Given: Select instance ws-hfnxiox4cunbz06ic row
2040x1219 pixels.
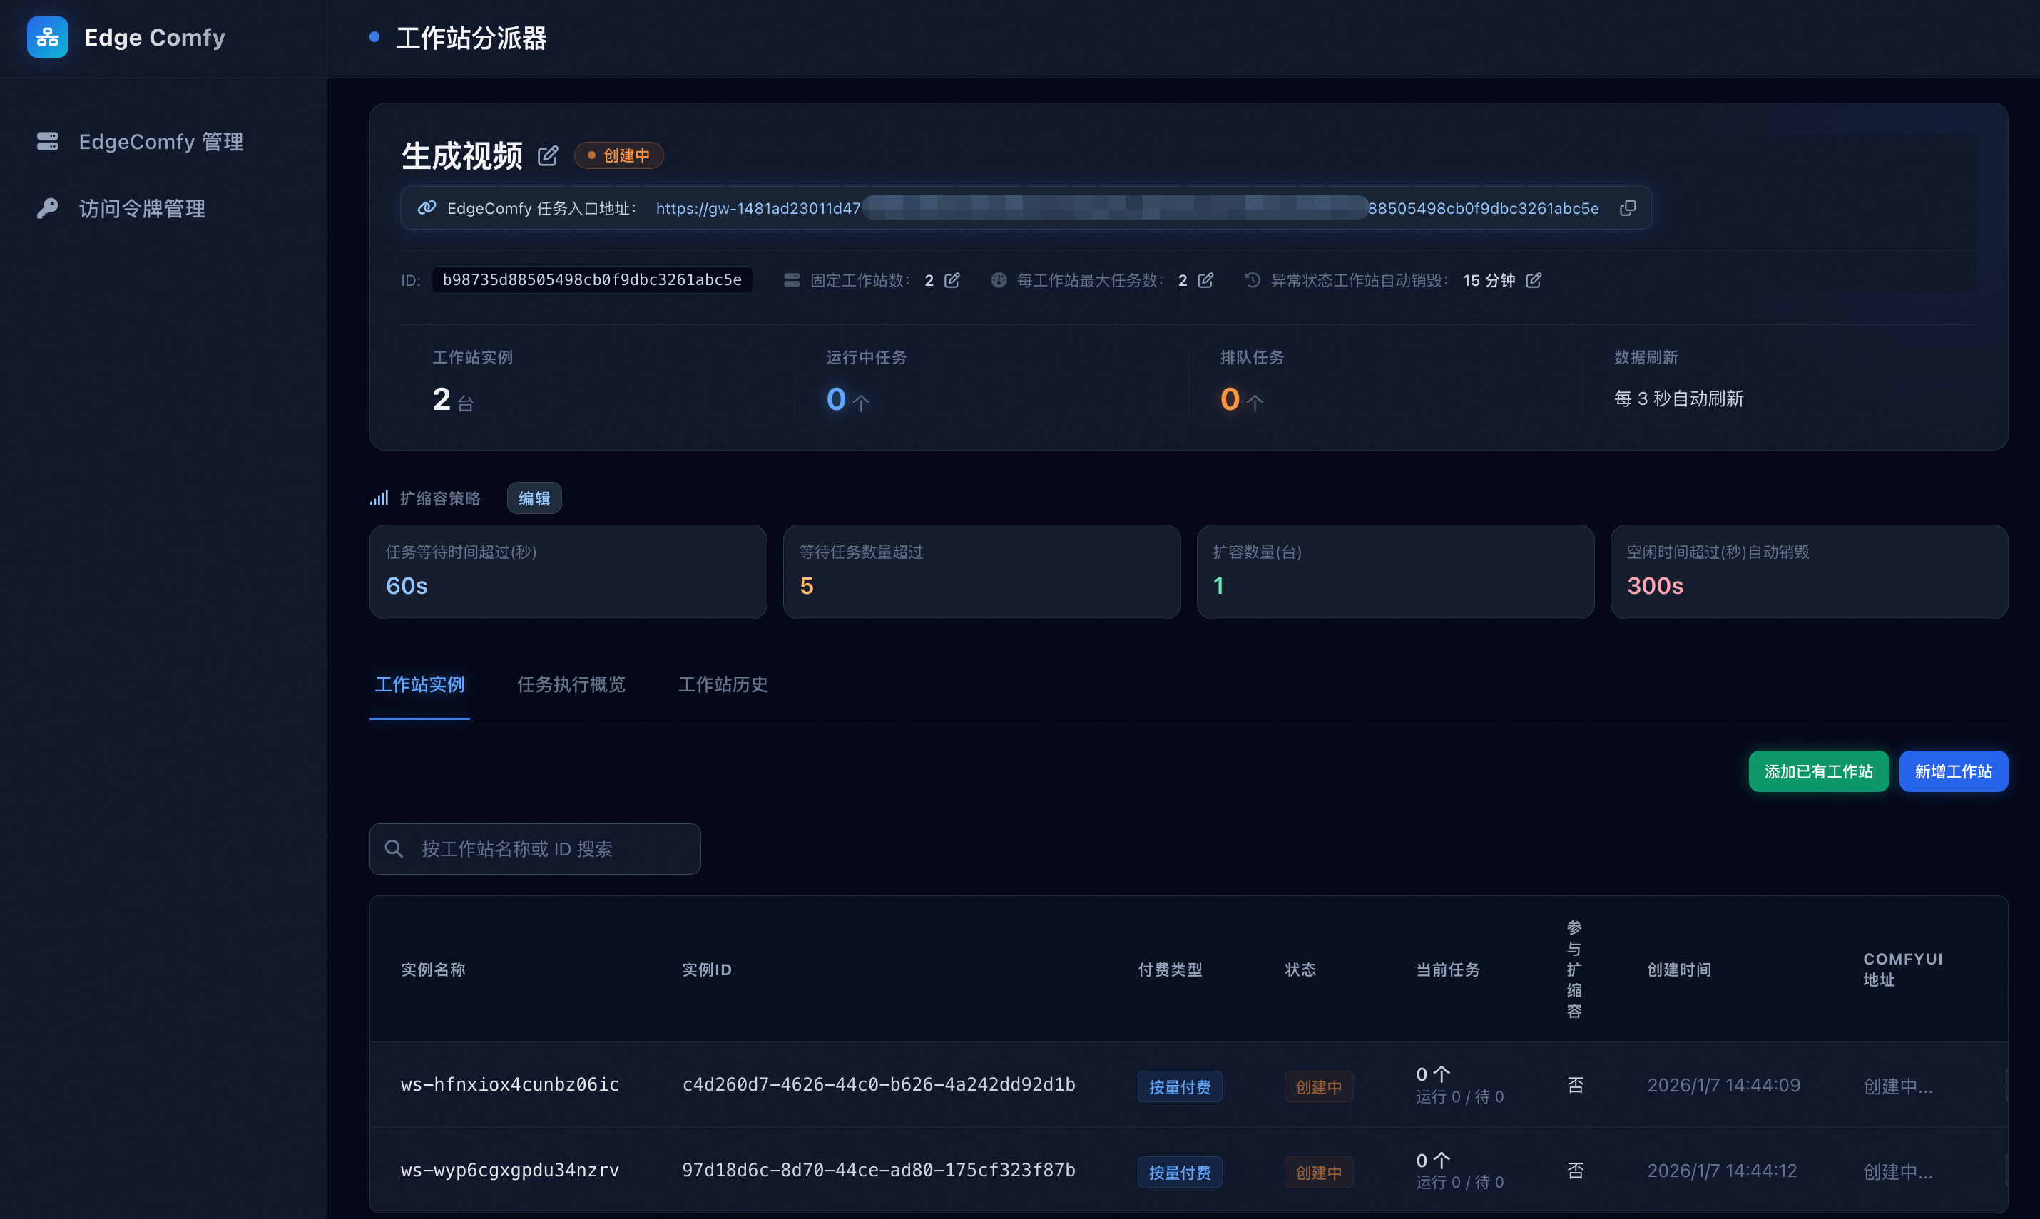Looking at the screenshot, I should point(509,1084).
